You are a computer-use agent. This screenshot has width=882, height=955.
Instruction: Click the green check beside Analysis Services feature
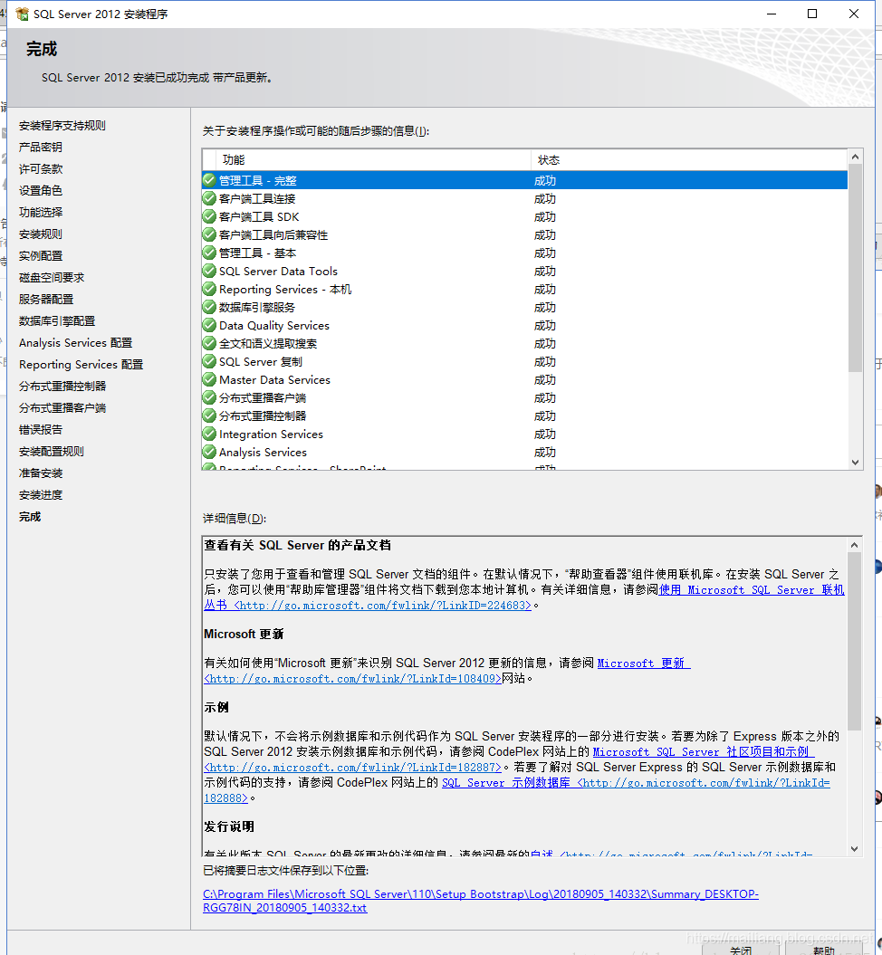[x=209, y=452]
